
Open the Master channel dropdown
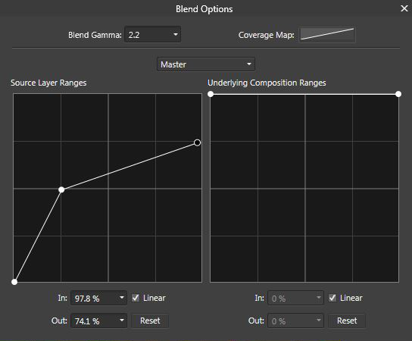(x=206, y=64)
